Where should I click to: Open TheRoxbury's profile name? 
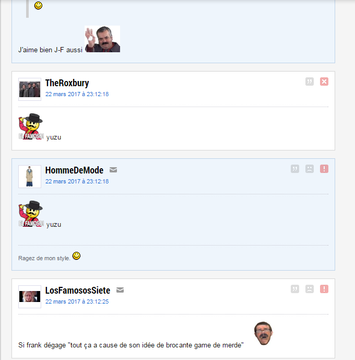[67, 83]
